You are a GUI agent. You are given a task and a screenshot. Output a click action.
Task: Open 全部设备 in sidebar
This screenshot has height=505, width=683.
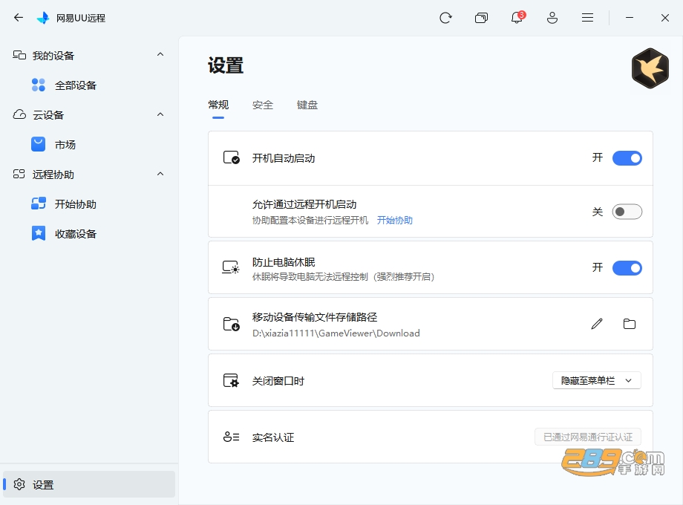(x=89, y=85)
